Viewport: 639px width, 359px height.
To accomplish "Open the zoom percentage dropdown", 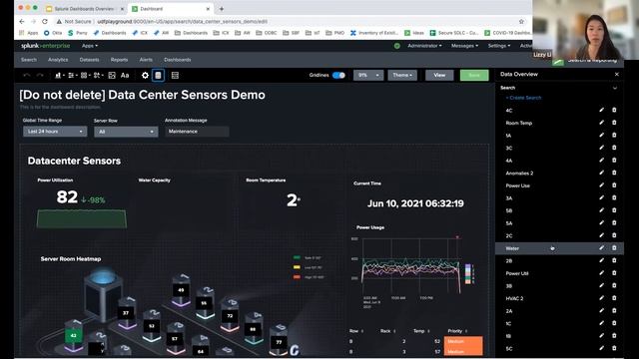I will pos(368,76).
